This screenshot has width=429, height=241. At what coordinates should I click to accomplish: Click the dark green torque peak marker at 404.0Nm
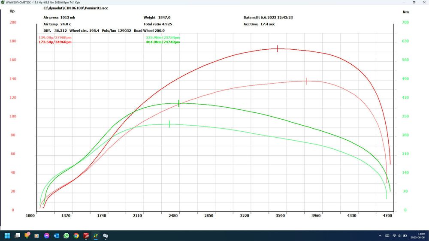179,103
